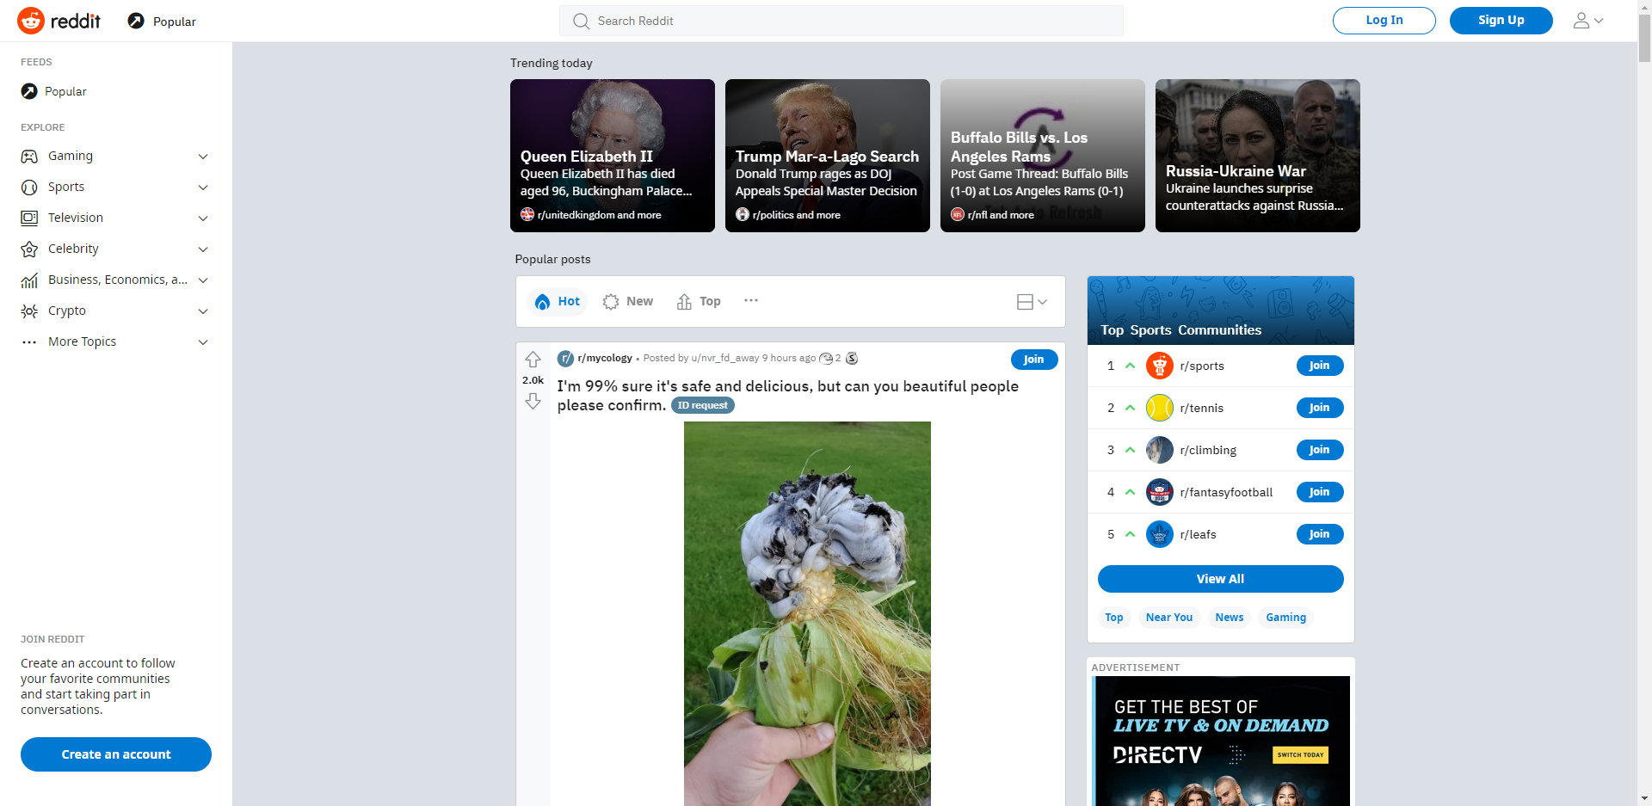Select the Gaming community filter
The image size is (1652, 806).
[x=1285, y=618]
